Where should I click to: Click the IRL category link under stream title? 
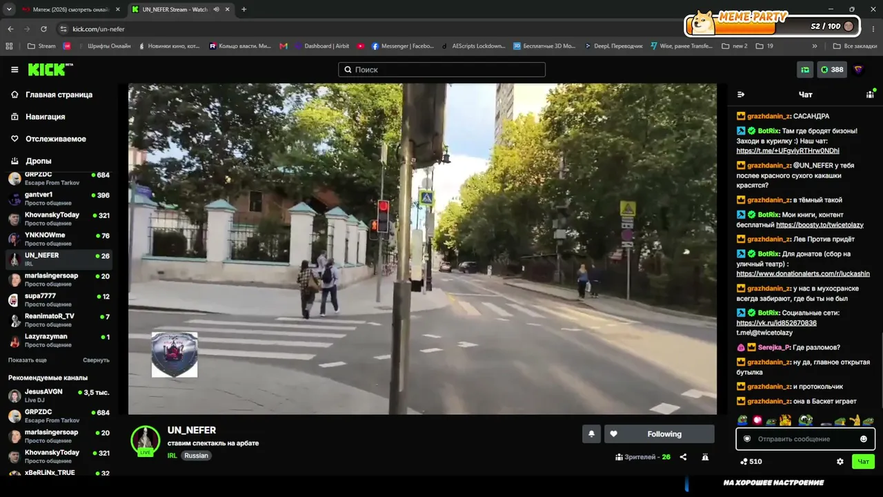(172, 456)
